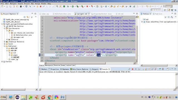This screenshot has width=178, height=100.
Task: Open the combo box at right of main toolbar
Action: point(169,6)
